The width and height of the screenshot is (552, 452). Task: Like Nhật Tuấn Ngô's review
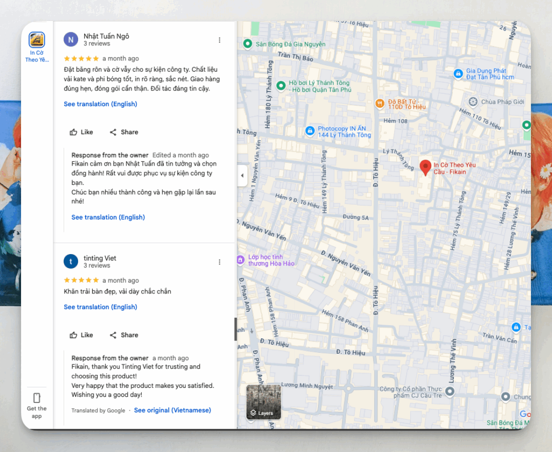click(81, 132)
